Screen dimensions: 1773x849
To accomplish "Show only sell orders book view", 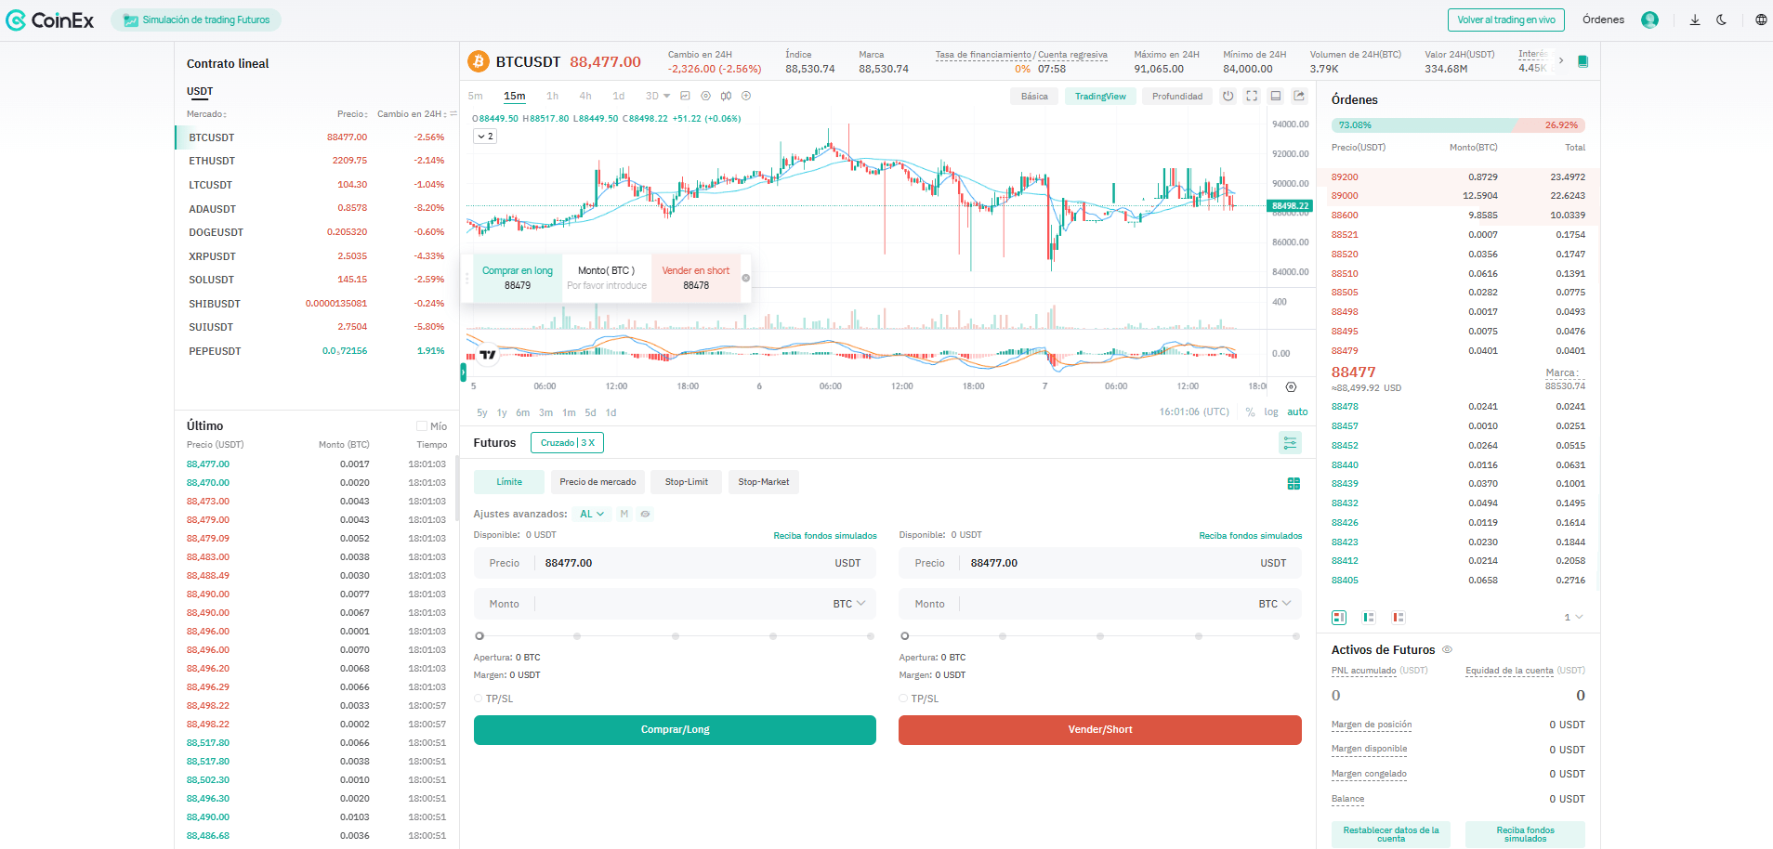I will point(1399,617).
